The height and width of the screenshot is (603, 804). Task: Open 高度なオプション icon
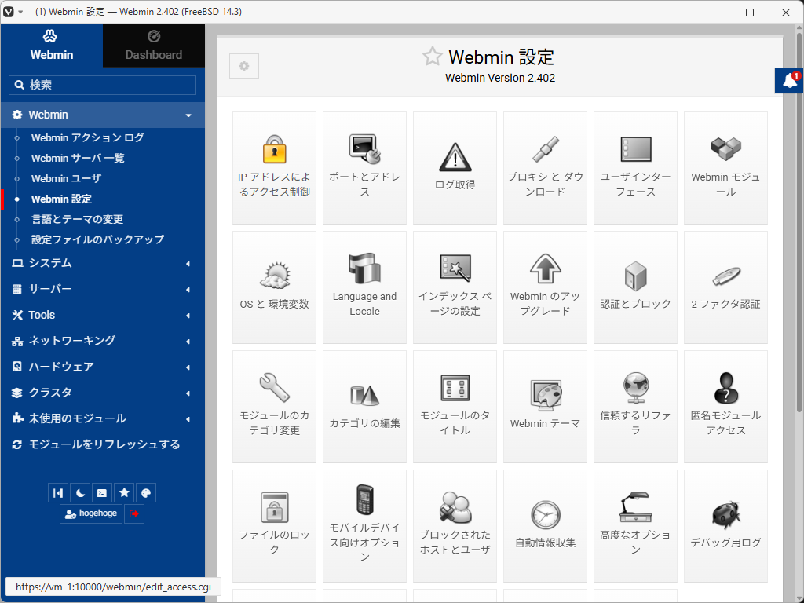tap(635, 507)
